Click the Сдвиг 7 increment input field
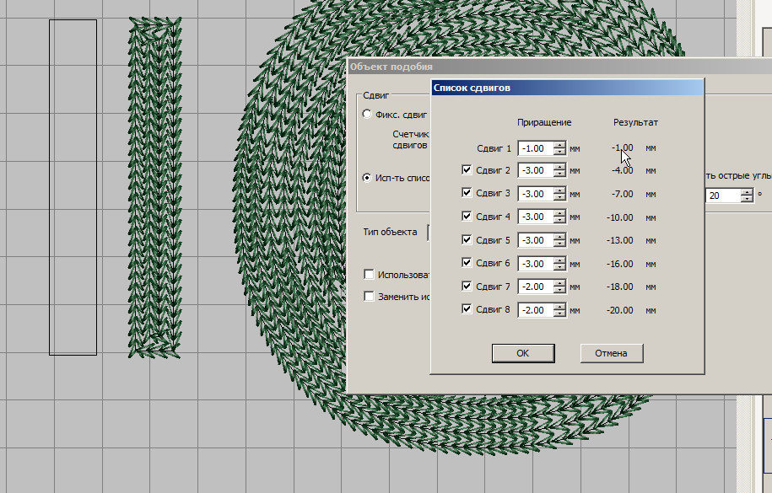The width and height of the screenshot is (772, 493). pos(535,287)
